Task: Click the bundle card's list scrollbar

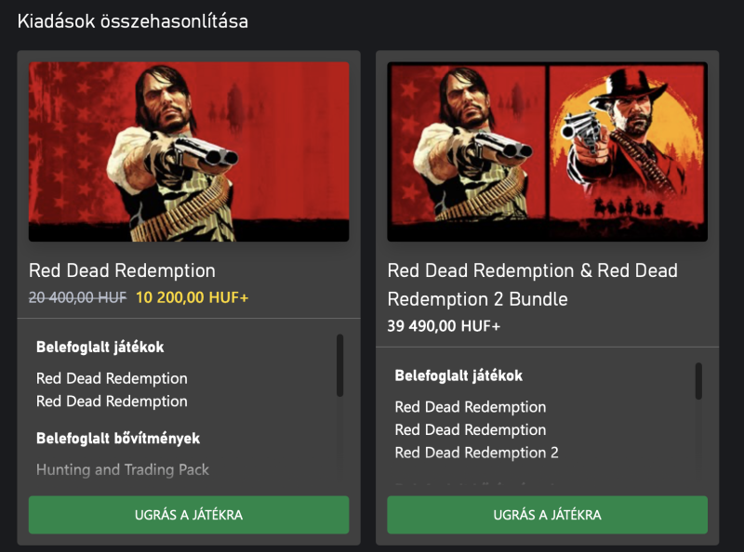Action: coord(698,381)
